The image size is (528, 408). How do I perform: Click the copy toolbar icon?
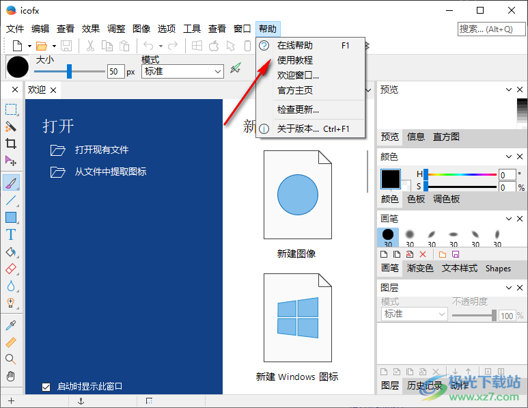click(107, 46)
